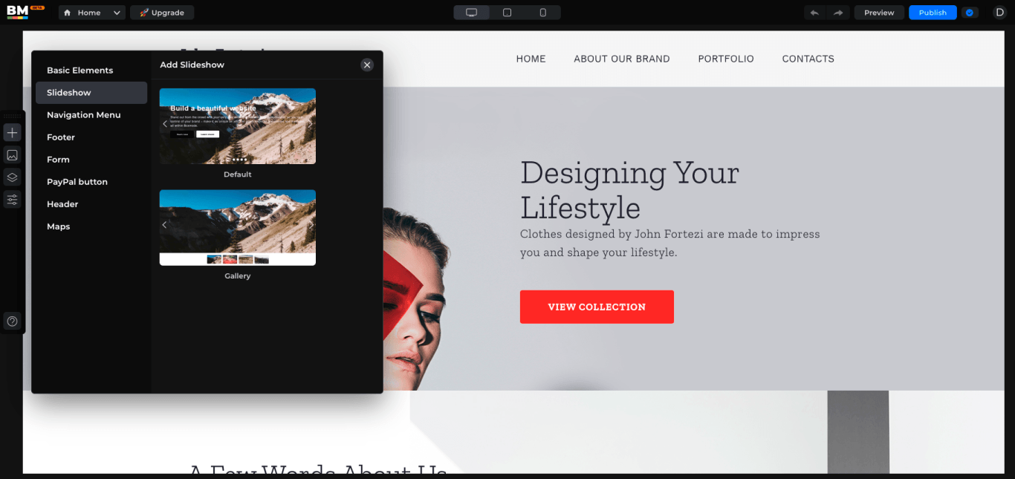Open the PayPal button category
Screen dimensions: 1015x479
coord(78,181)
